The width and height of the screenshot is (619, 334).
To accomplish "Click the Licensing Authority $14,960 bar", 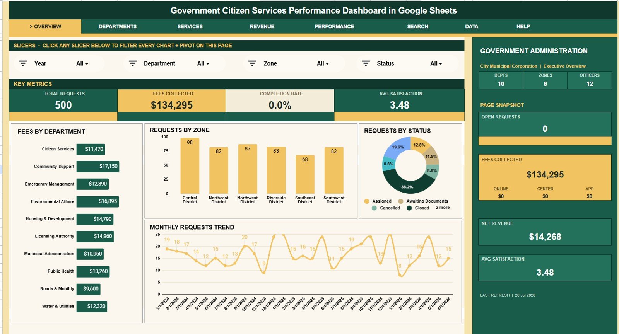I will [95, 237].
